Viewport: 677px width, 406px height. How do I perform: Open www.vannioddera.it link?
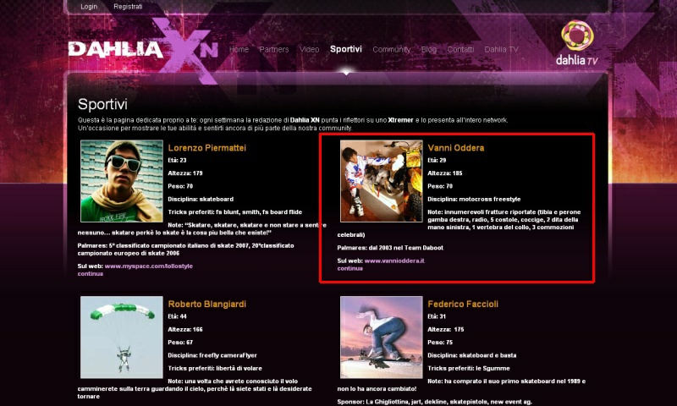pos(394,261)
